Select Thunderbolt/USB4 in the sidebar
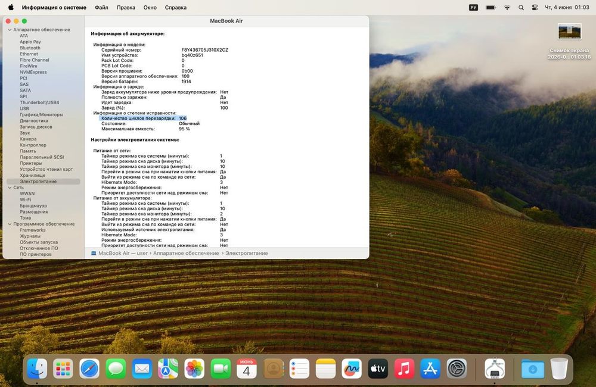The width and height of the screenshot is (596, 387). click(x=39, y=102)
